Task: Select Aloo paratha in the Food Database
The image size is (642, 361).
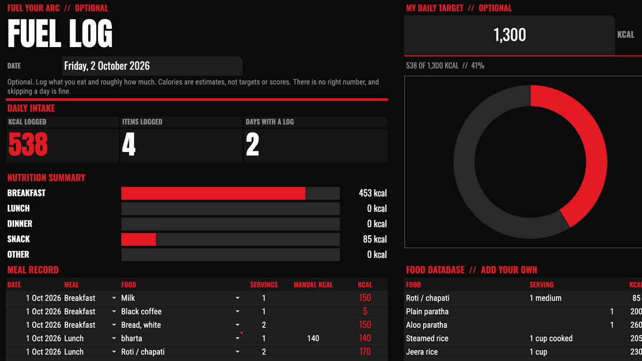Action: click(426, 325)
